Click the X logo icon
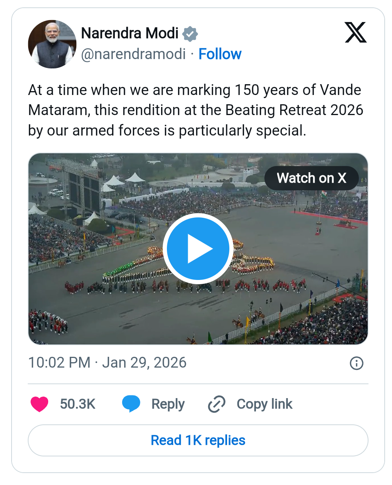 pos(355,33)
